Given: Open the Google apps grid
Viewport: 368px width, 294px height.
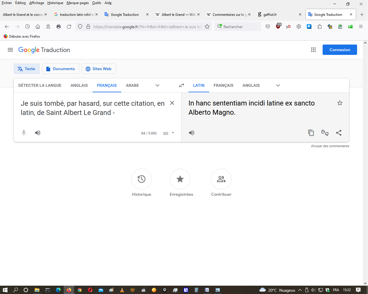Looking at the screenshot, I should [313, 50].
